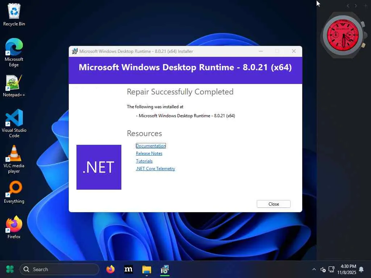Open the notification bell icon
This screenshot has width=371, height=278.
point(361,269)
